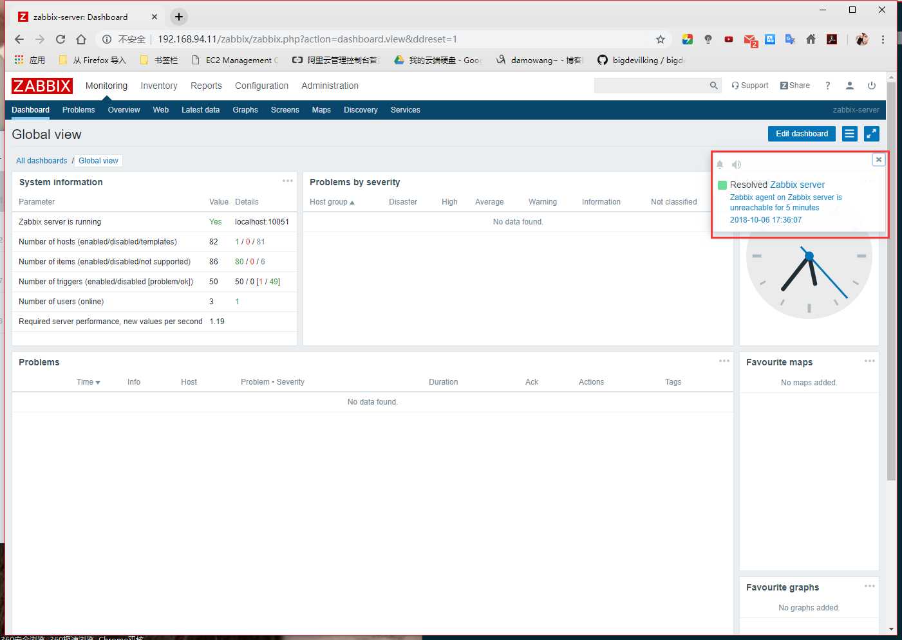The width and height of the screenshot is (902, 640).
Task: Open the Maps submenu tab
Action: point(321,110)
